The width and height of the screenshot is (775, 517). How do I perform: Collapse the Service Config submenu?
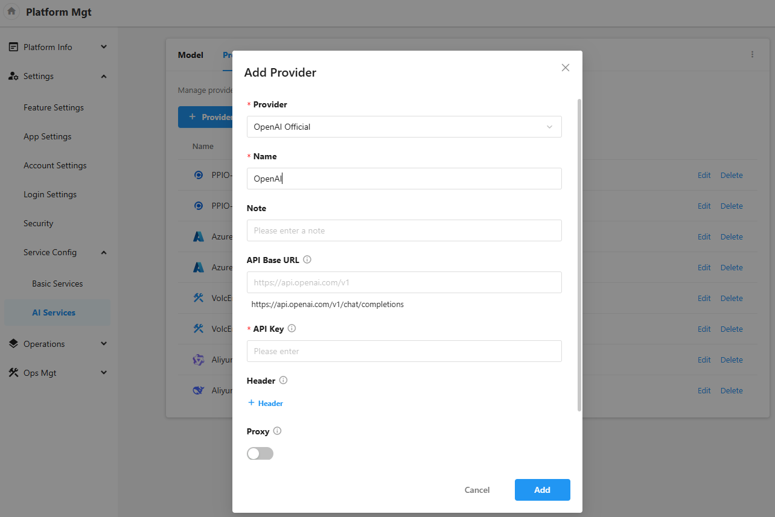tap(103, 252)
